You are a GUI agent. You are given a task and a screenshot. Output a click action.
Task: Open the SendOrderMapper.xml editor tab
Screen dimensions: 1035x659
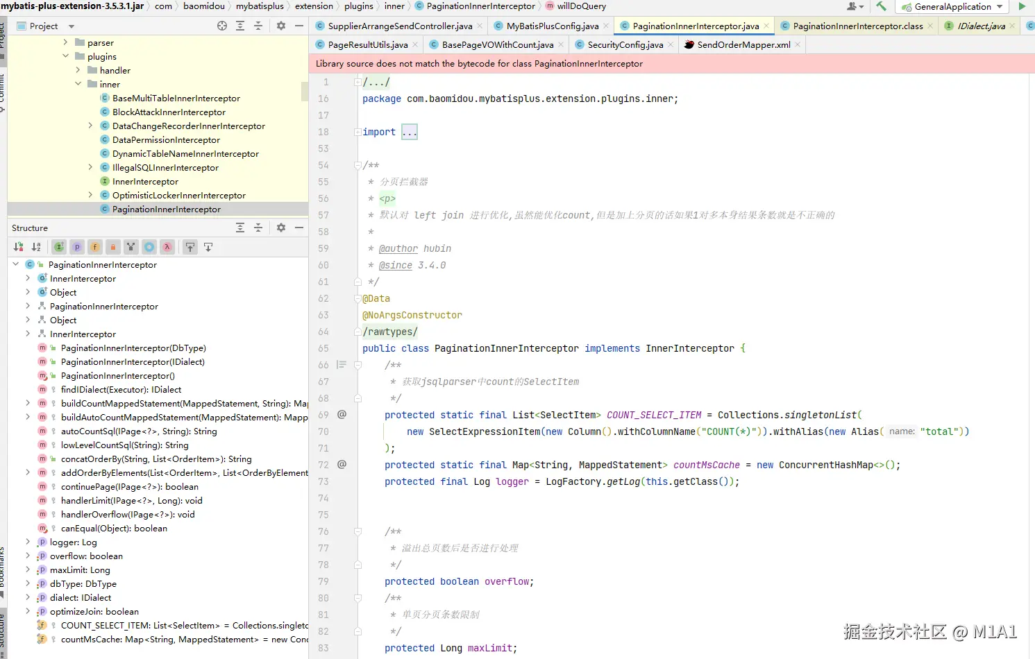(743, 44)
